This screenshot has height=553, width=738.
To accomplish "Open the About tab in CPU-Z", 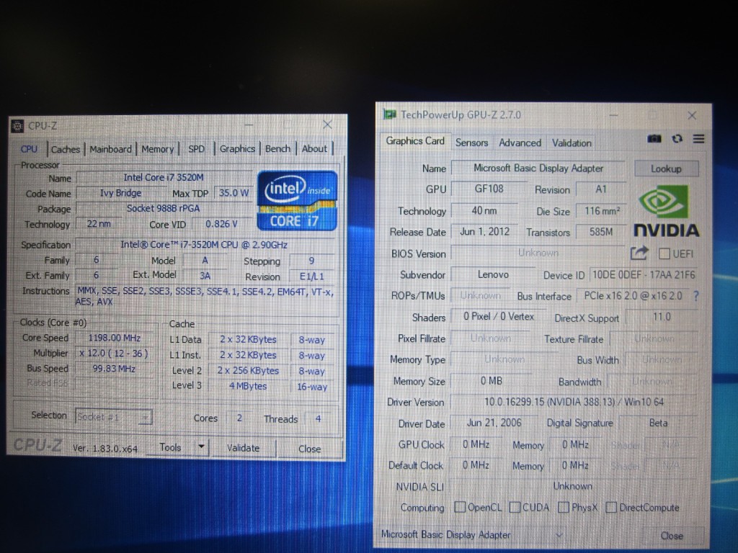I will 314,148.
